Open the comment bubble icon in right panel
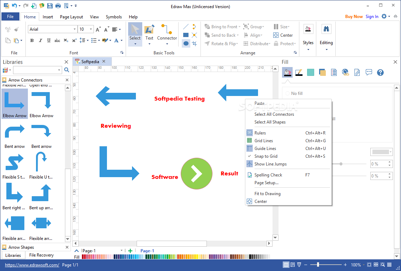The width and height of the screenshot is (401, 271). pyautogui.click(x=369, y=73)
